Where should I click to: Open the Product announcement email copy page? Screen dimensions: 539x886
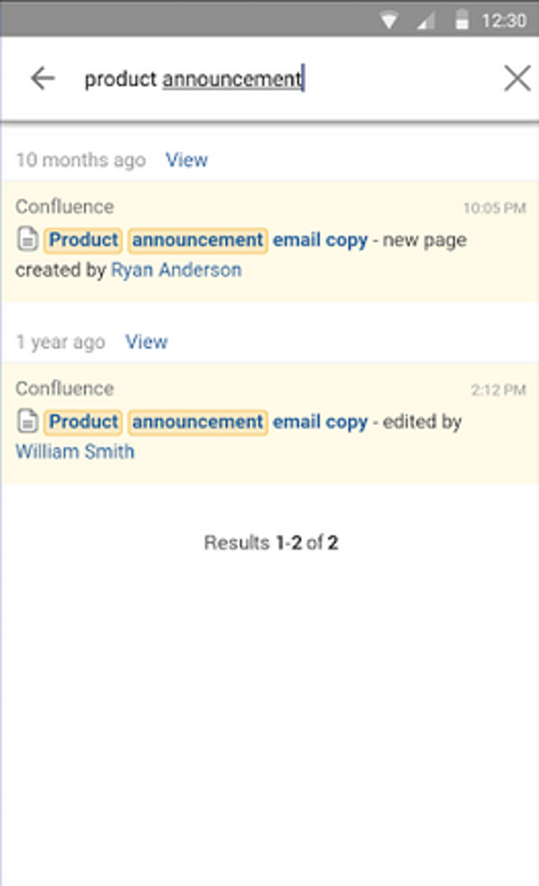pos(206,239)
